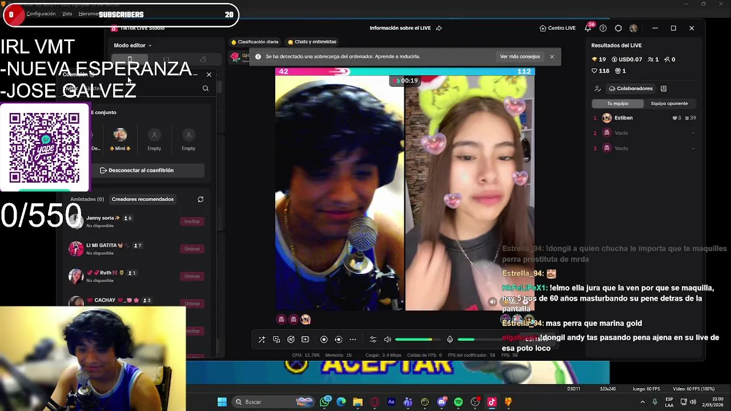
Task: Click the media and music icon in live toolbar
Action: coord(276,340)
